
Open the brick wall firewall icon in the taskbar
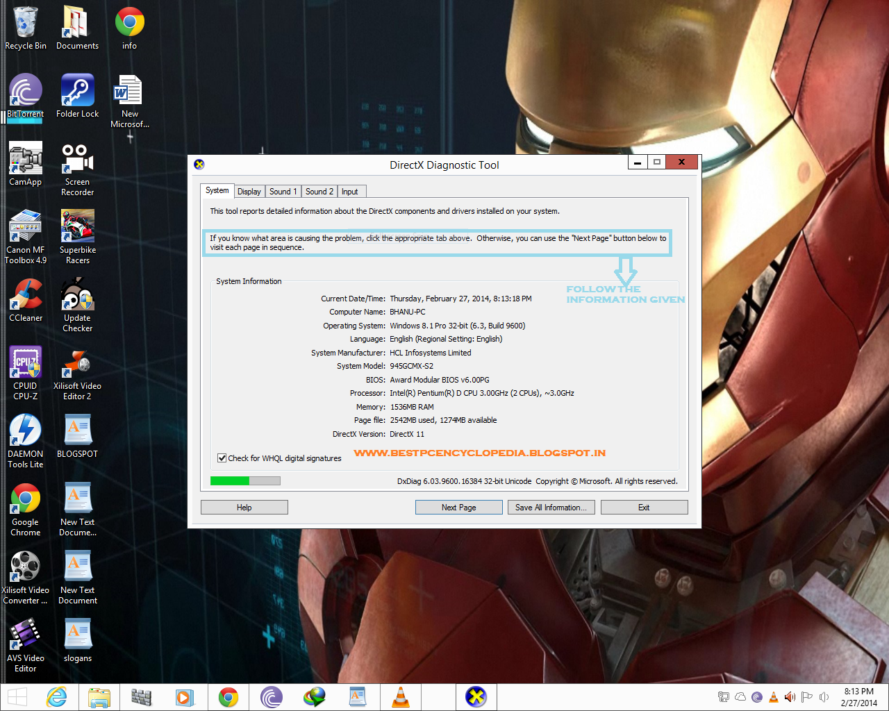[142, 697]
